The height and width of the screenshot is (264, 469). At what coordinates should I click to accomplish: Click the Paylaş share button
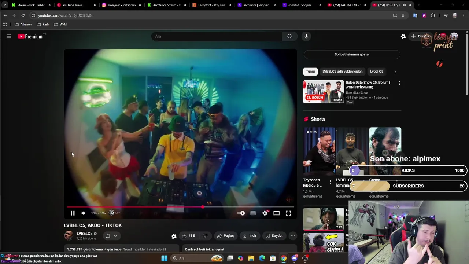[225, 236]
